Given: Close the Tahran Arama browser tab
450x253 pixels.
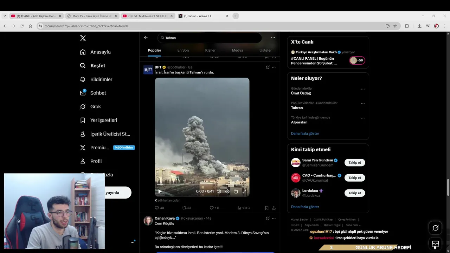Looking at the screenshot, I should click(227, 16).
